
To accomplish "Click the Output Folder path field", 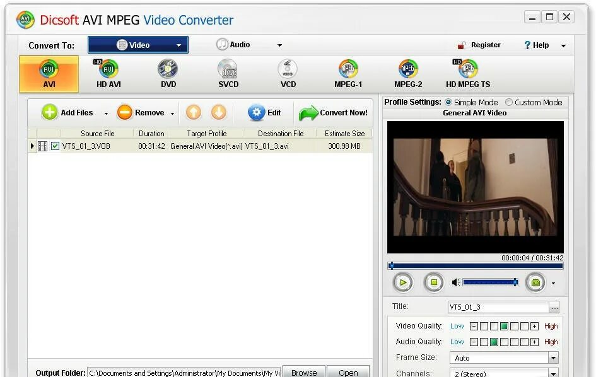I will click(x=184, y=373).
